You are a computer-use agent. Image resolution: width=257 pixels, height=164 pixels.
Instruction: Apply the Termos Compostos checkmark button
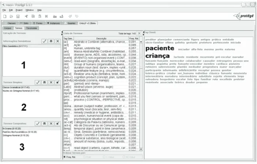38,123
